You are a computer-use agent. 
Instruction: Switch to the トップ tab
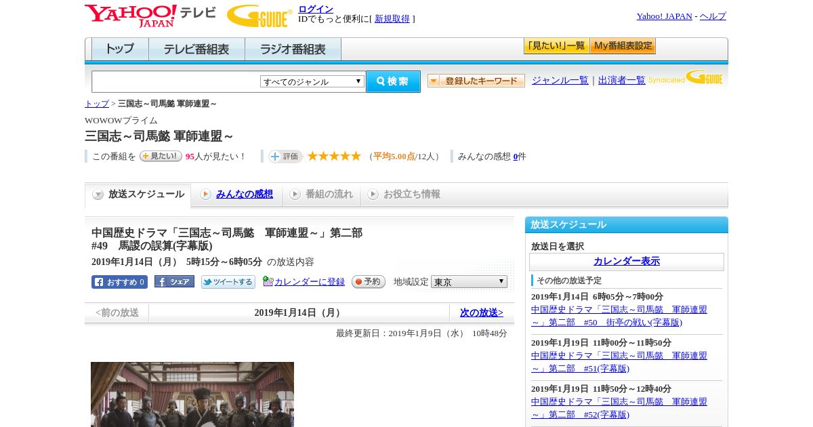(120, 49)
